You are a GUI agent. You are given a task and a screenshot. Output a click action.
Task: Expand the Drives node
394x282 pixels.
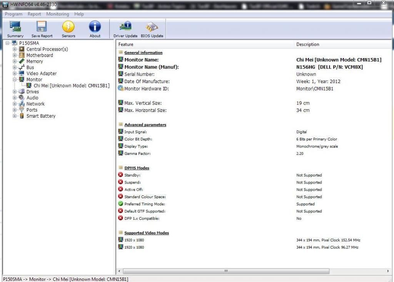pyautogui.click(x=15, y=92)
